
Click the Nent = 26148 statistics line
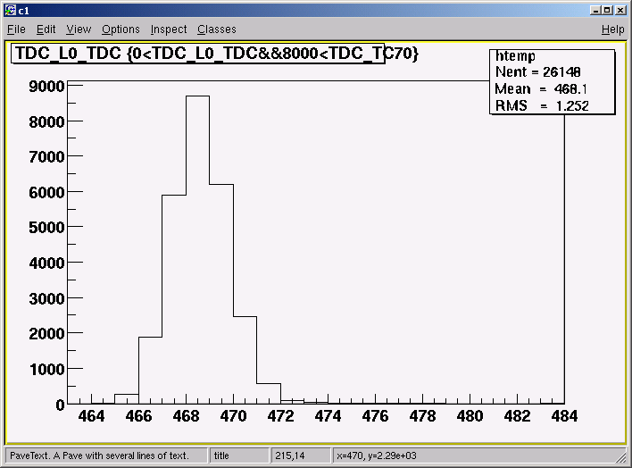click(537, 71)
